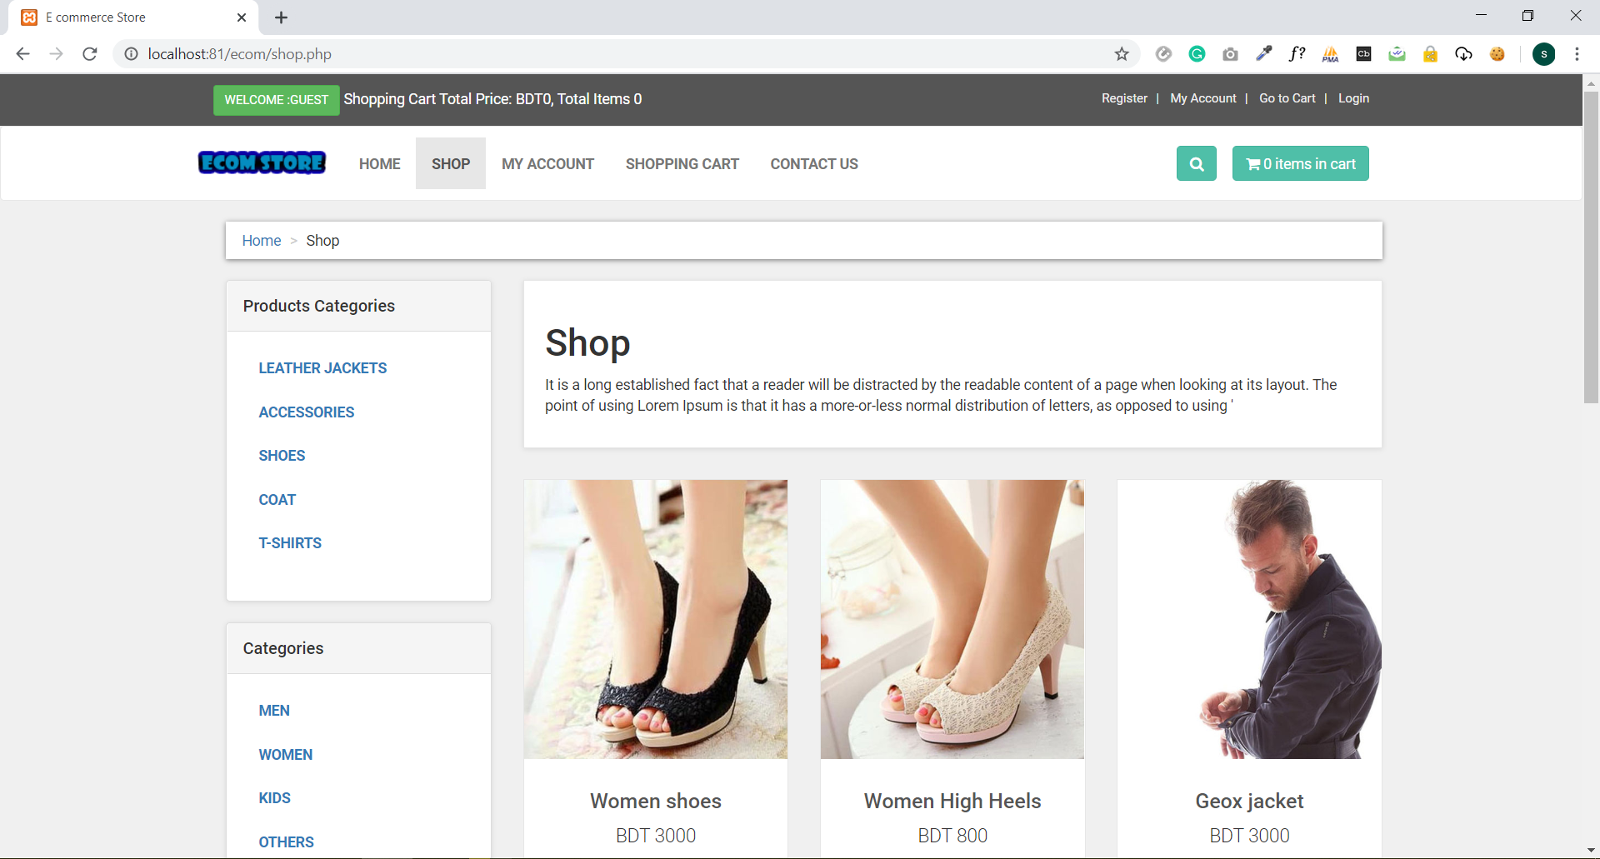
Task: Click the green mail extension icon
Action: [x=1397, y=54]
